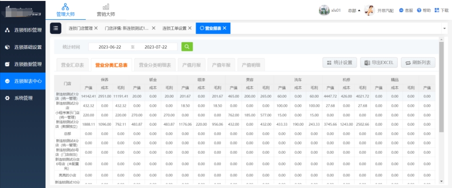This screenshot has width=452, height=188.
Task: Click the 统计设置 button
Action: click(x=340, y=63)
